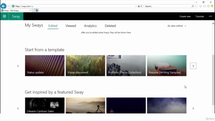
Task: Expand the address bar dropdown arrow
Action: (x=136, y=6)
